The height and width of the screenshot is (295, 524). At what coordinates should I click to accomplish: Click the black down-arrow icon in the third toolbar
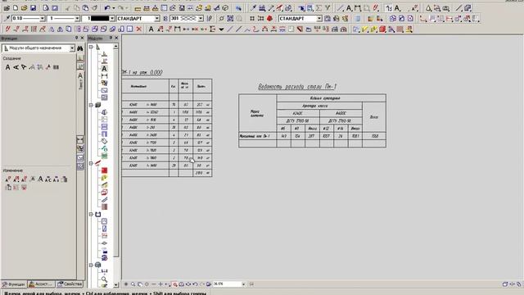tap(221, 29)
